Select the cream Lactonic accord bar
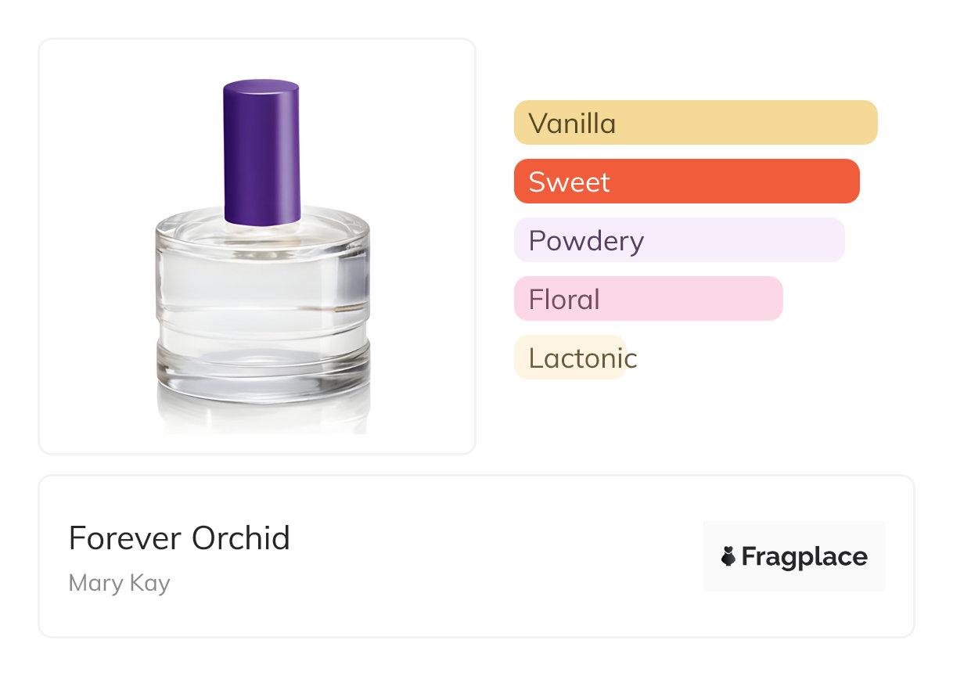The height and width of the screenshot is (676, 953). [569, 358]
